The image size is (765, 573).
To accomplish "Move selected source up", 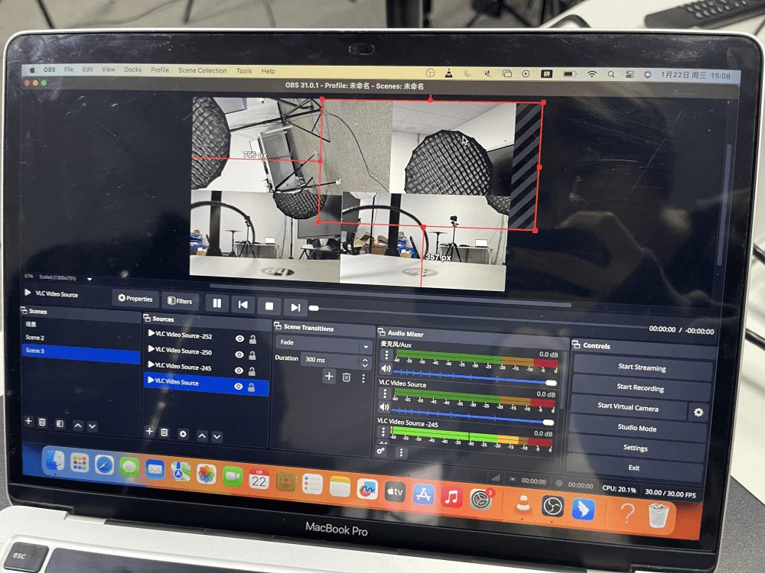I will [202, 435].
